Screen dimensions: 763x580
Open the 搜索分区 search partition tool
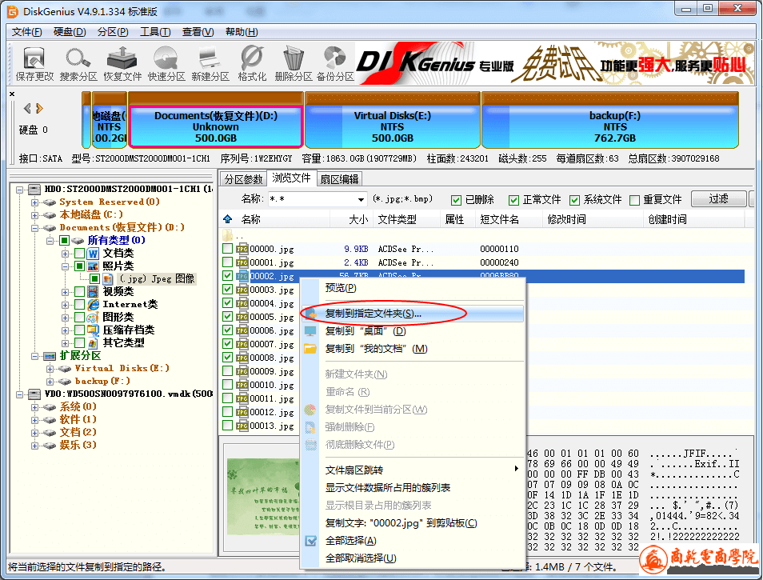click(78, 63)
